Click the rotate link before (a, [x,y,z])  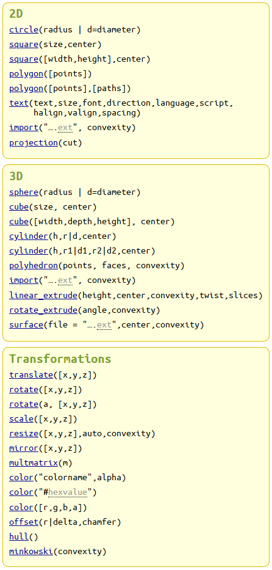click(24, 404)
